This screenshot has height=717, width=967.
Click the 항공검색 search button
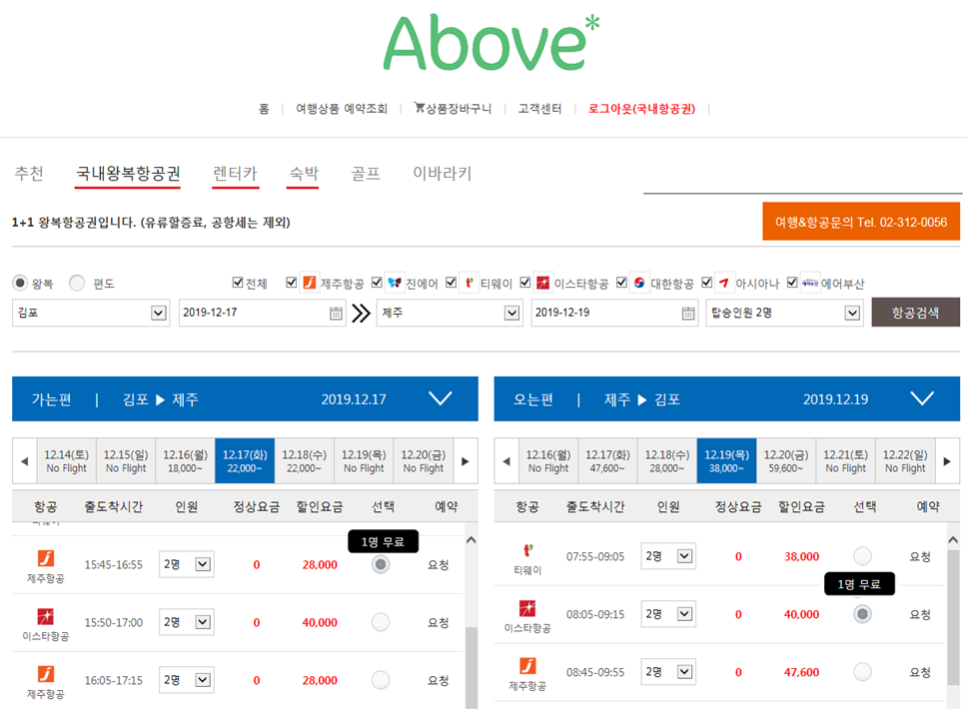tap(915, 313)
